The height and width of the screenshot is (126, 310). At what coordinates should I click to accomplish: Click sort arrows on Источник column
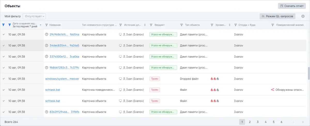(x=145, y=25)
